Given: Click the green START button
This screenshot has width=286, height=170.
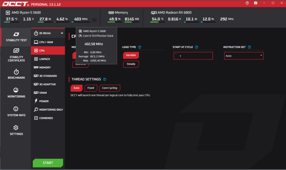Looking at the screenshot, I should tap(48, 163).
